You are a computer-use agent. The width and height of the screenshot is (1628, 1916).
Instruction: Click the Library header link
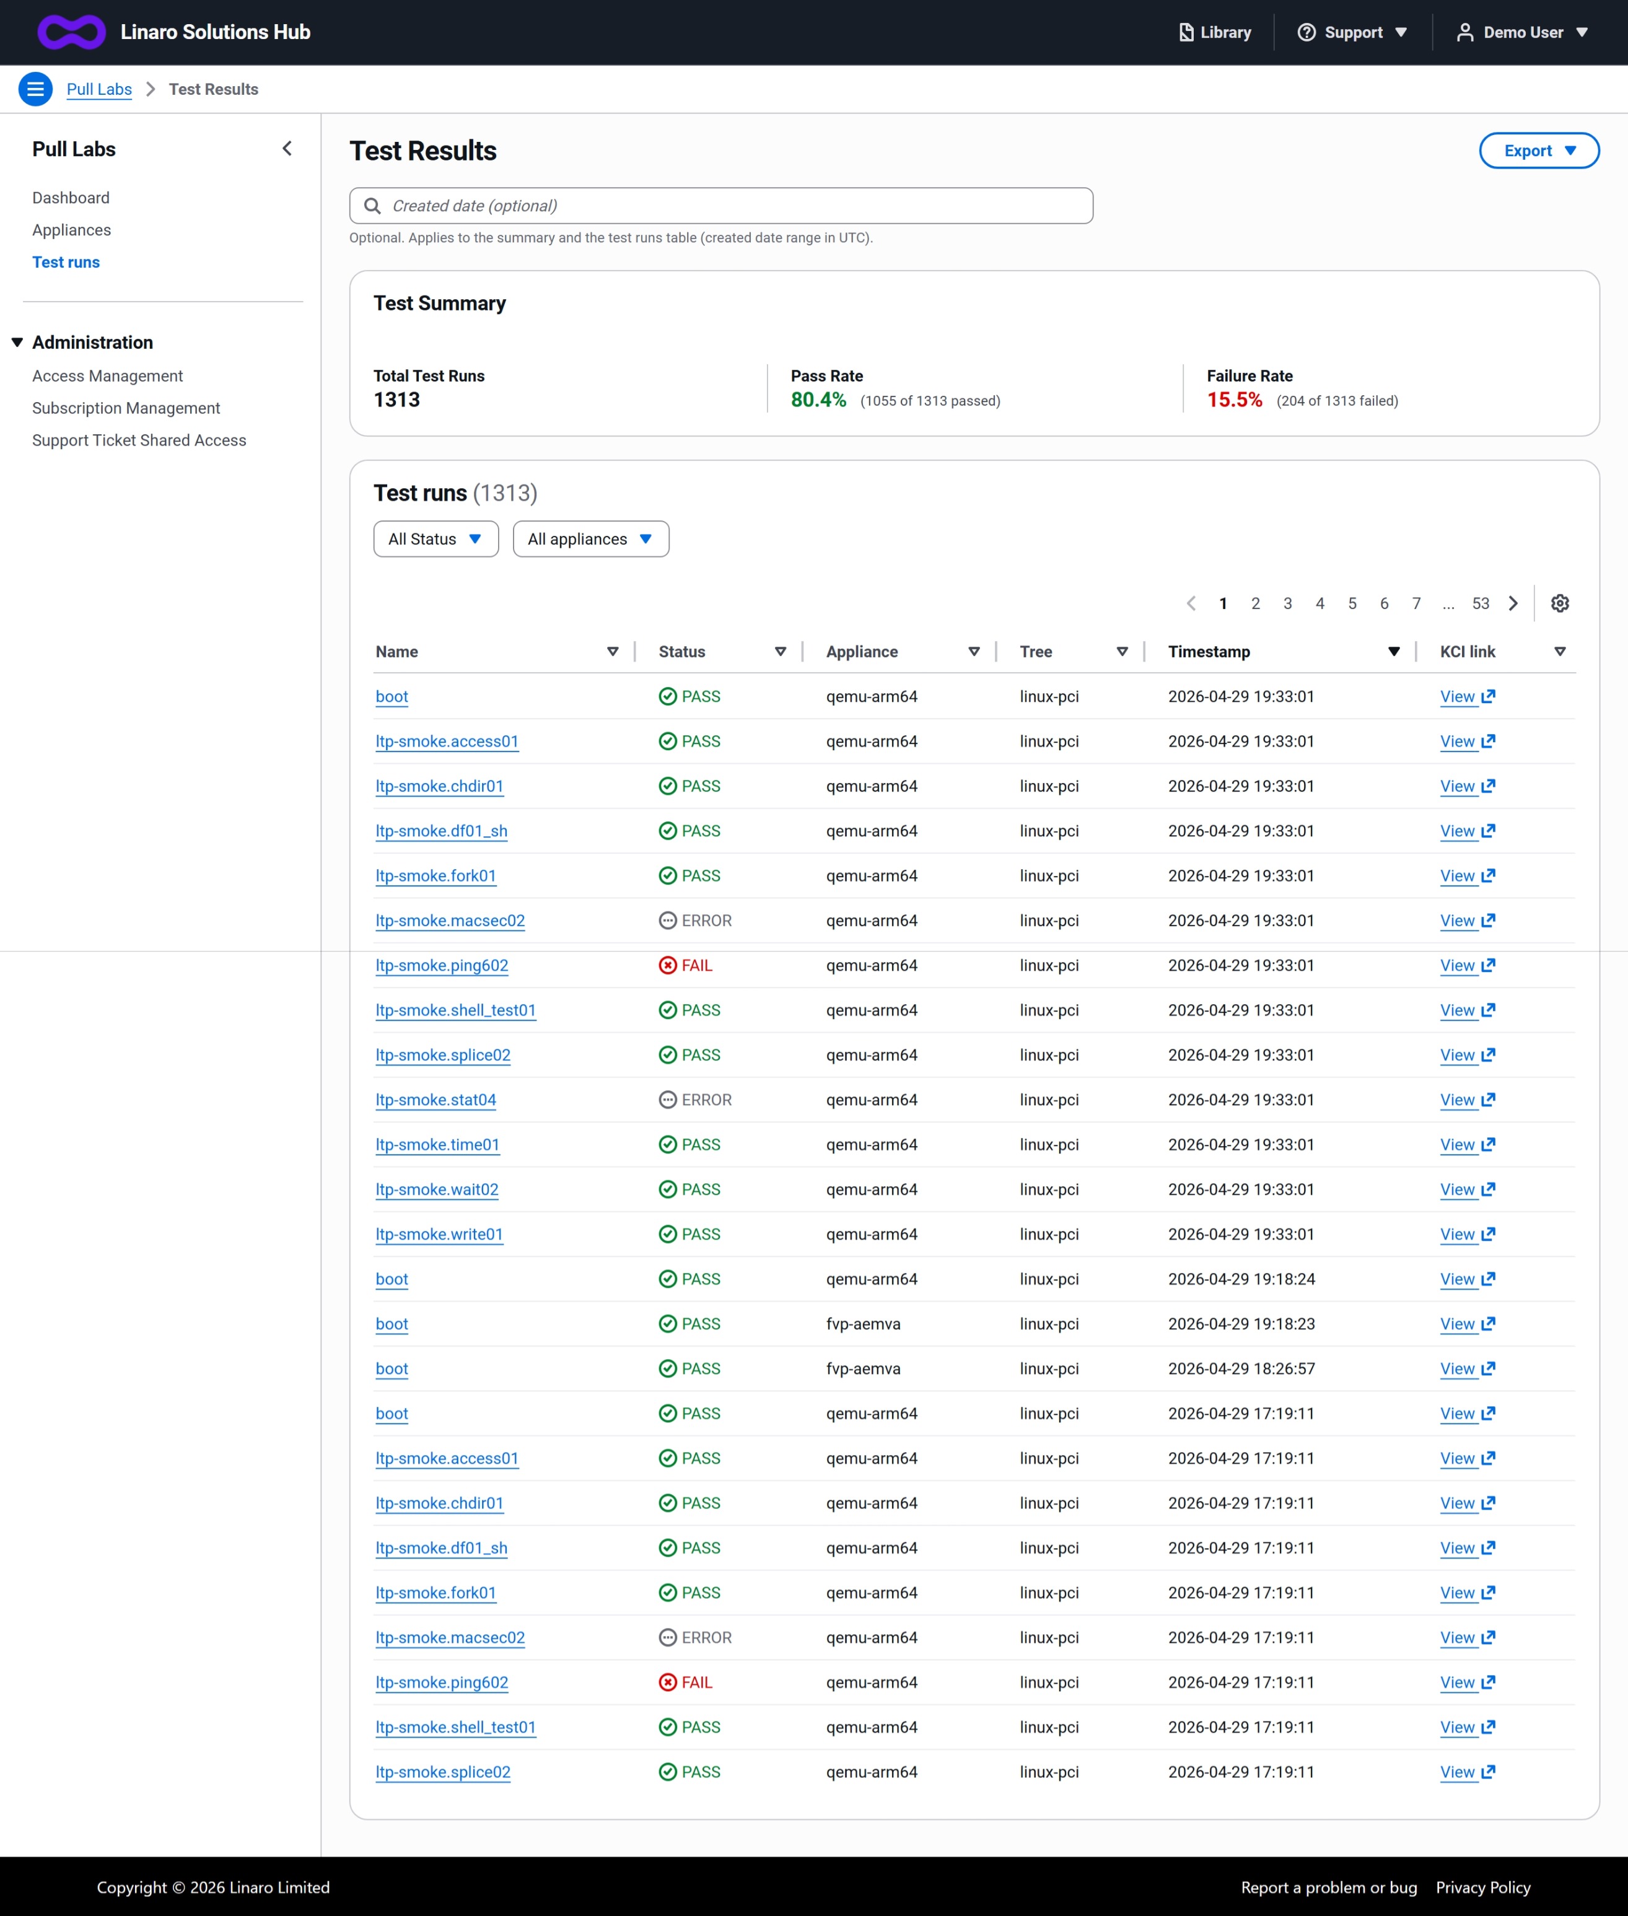point(1215,32)
